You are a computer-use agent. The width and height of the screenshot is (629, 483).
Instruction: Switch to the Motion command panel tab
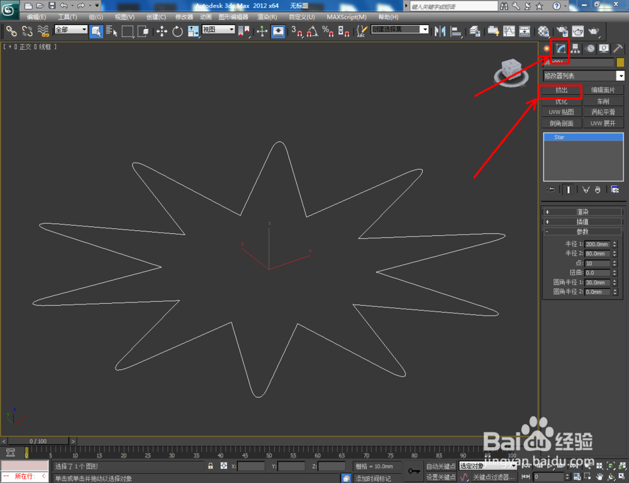click(590, 48)
